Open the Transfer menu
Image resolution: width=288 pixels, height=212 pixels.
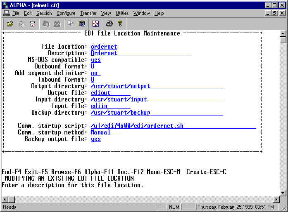(88, 13)
